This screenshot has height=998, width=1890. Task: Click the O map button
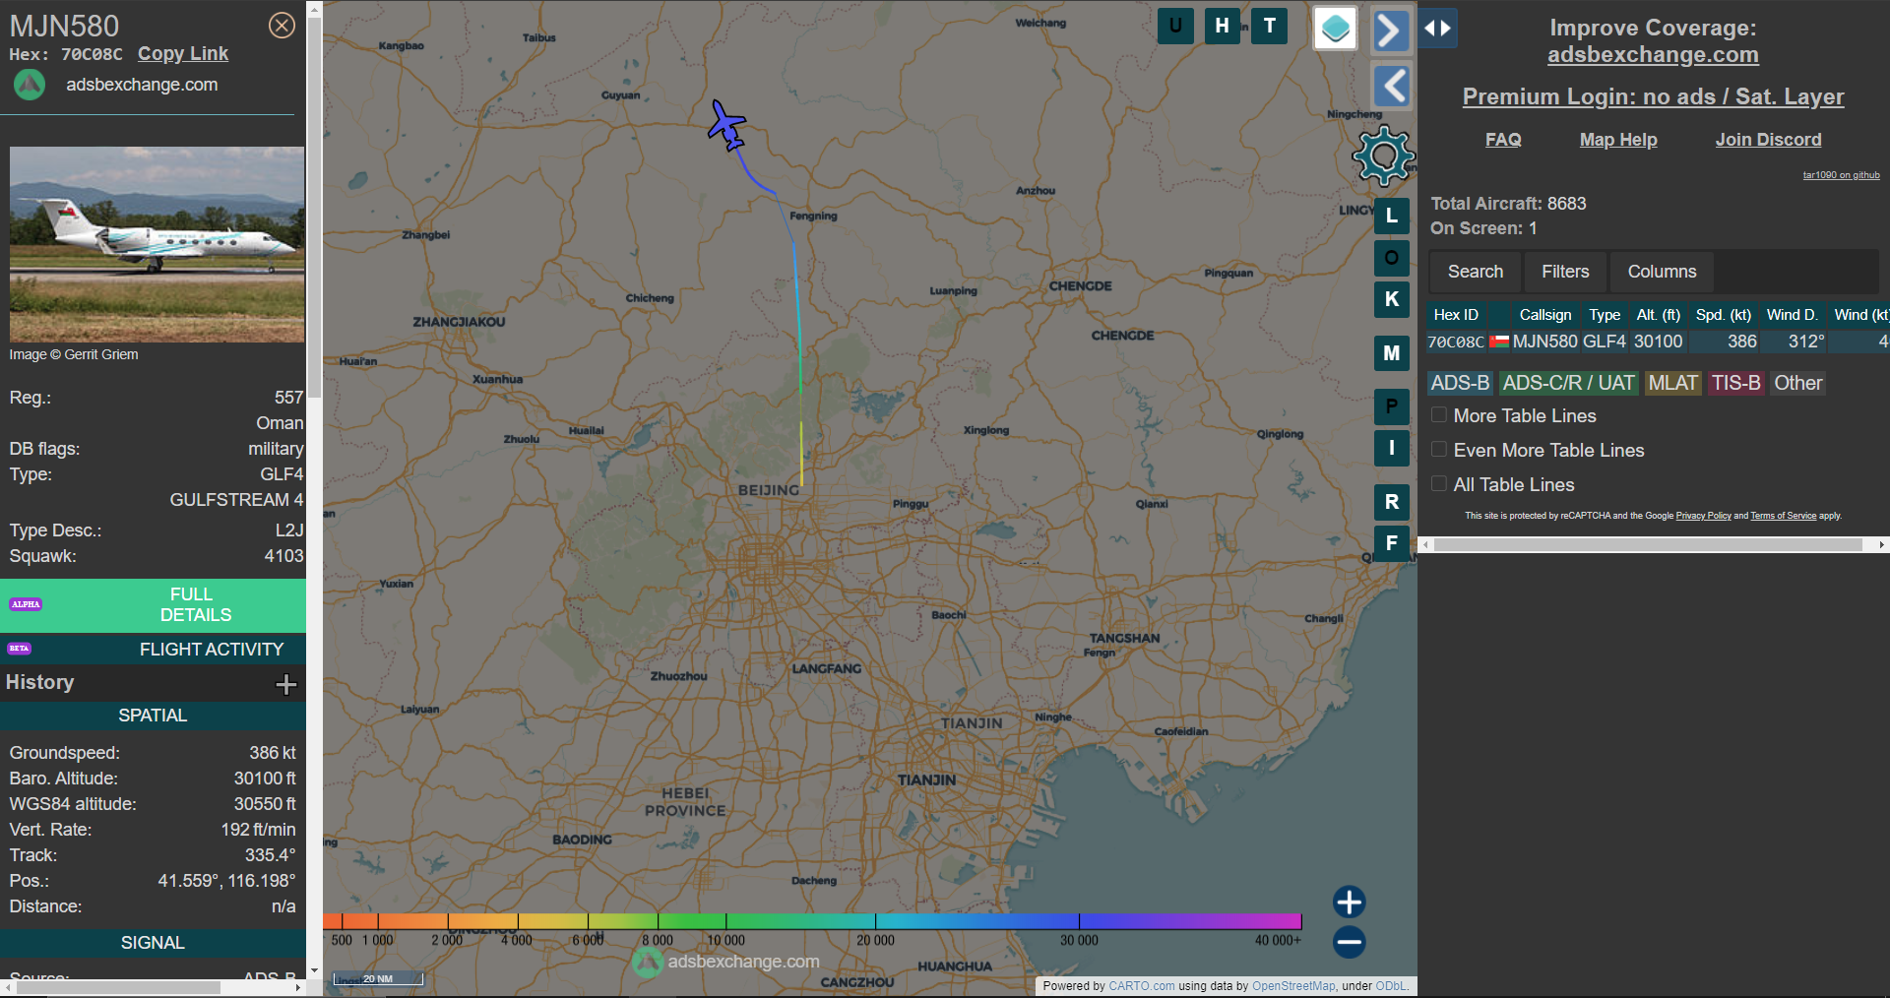(1392, 258)
